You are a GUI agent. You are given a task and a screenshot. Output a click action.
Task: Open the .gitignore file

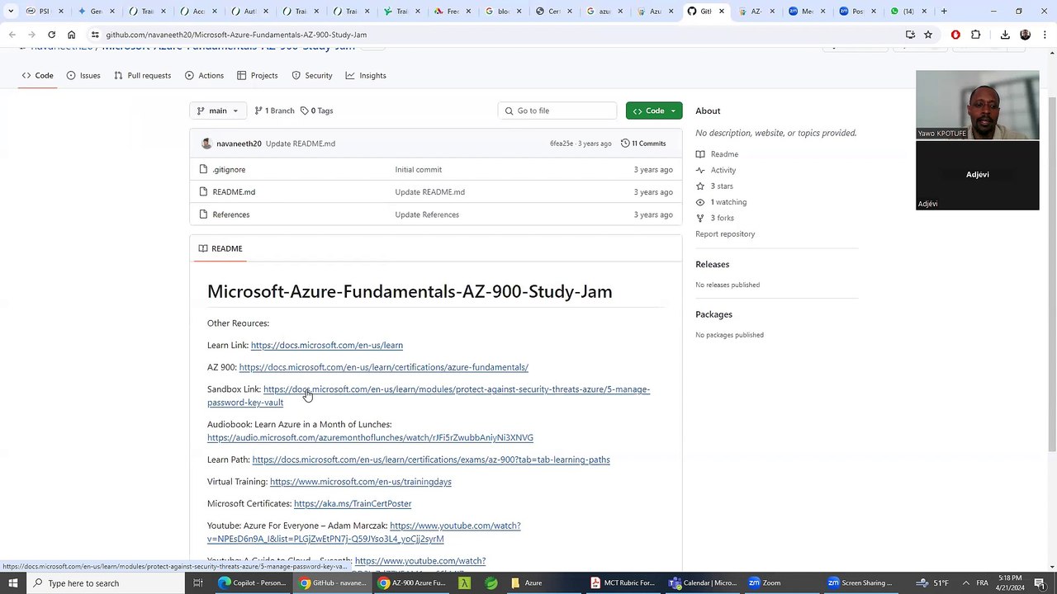(229, 170)
